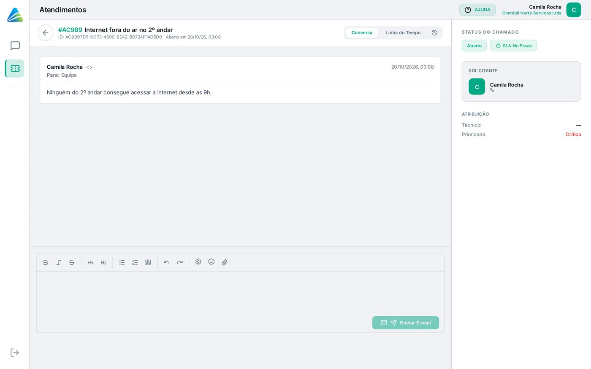Click the phone icon under Camila Rocha

pos(492,90)
